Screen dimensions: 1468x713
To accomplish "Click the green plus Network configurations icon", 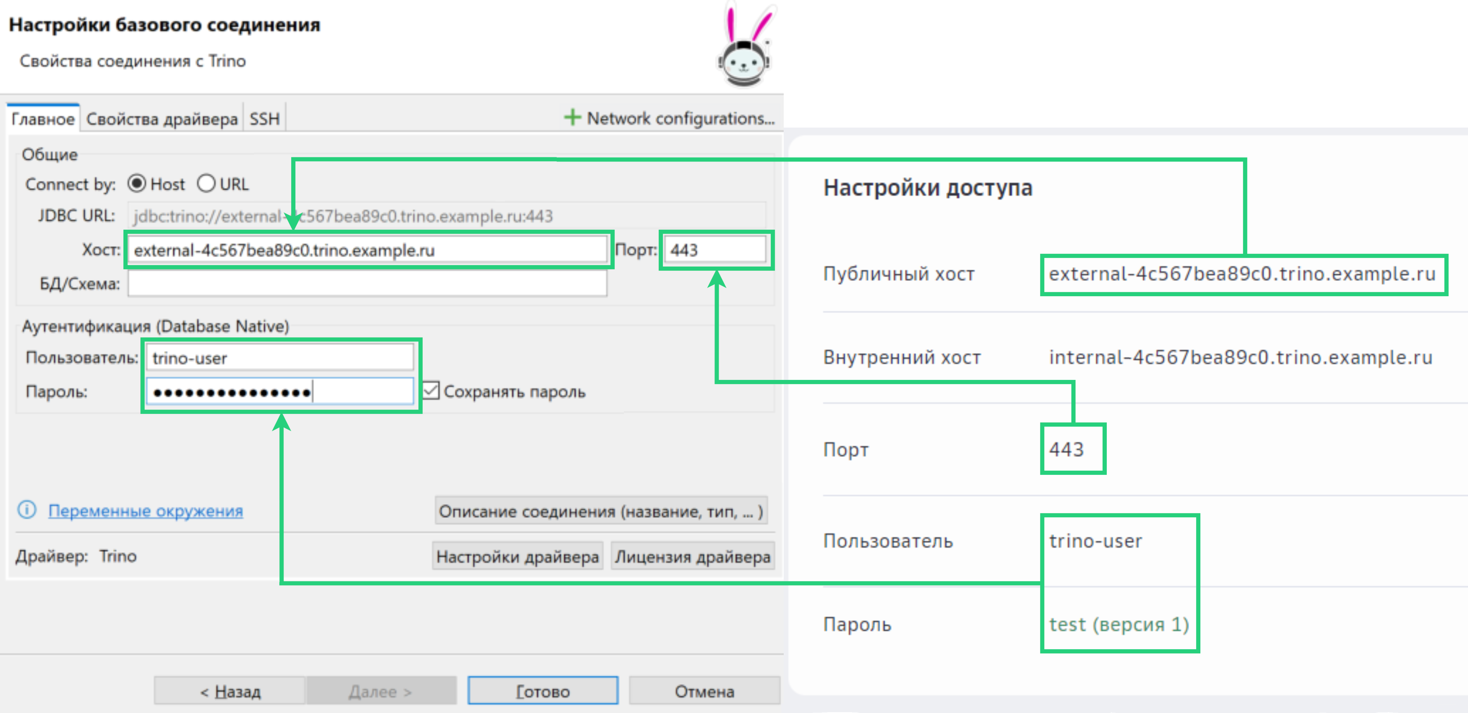I will 572,117.
